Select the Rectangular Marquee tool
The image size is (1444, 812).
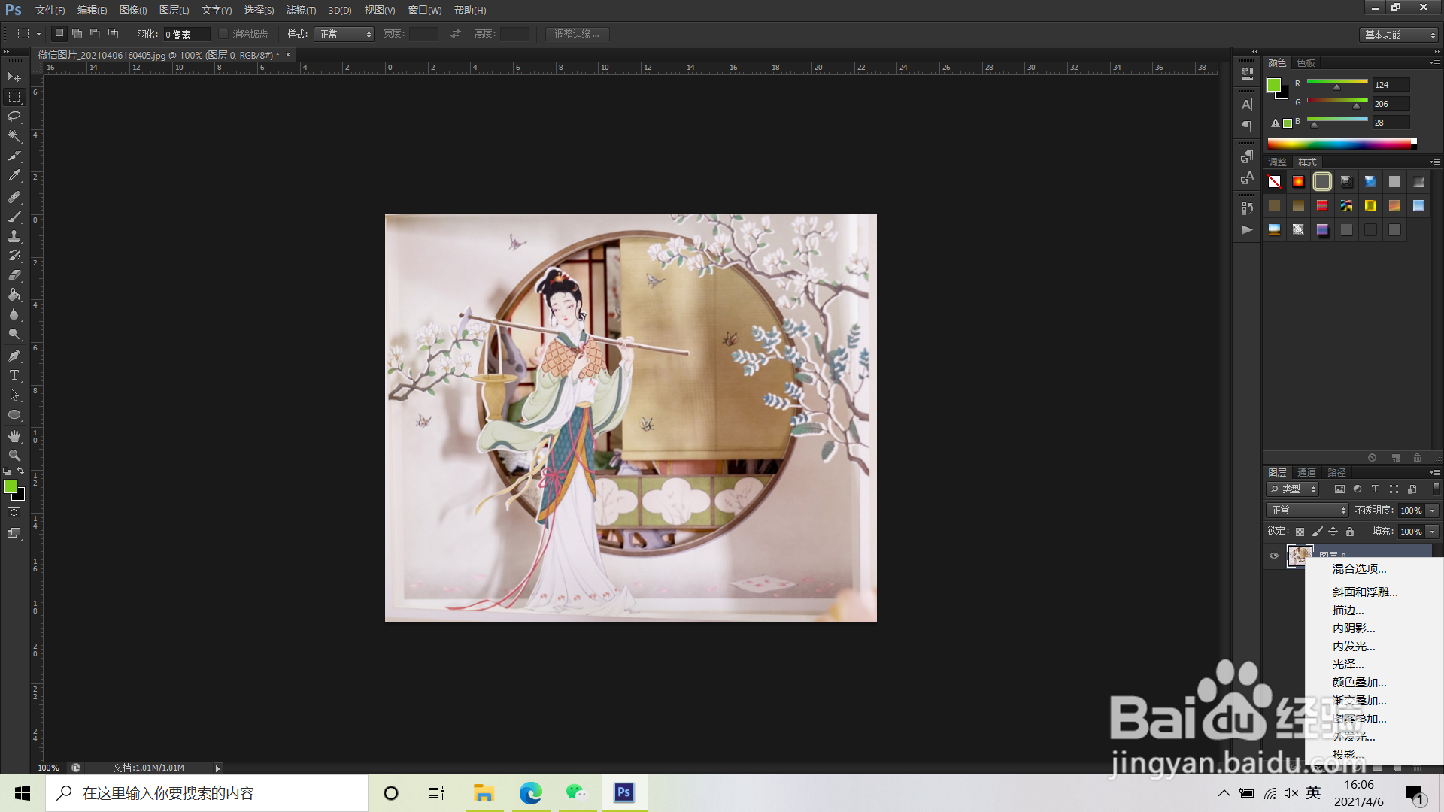coord(14,97)
